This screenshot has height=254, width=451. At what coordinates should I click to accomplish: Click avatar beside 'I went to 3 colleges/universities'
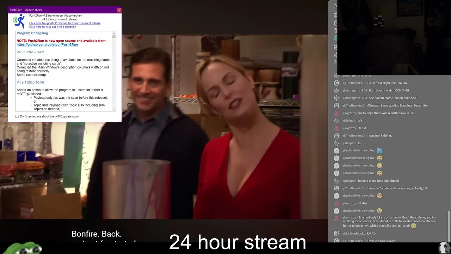[x=336, y=188]
